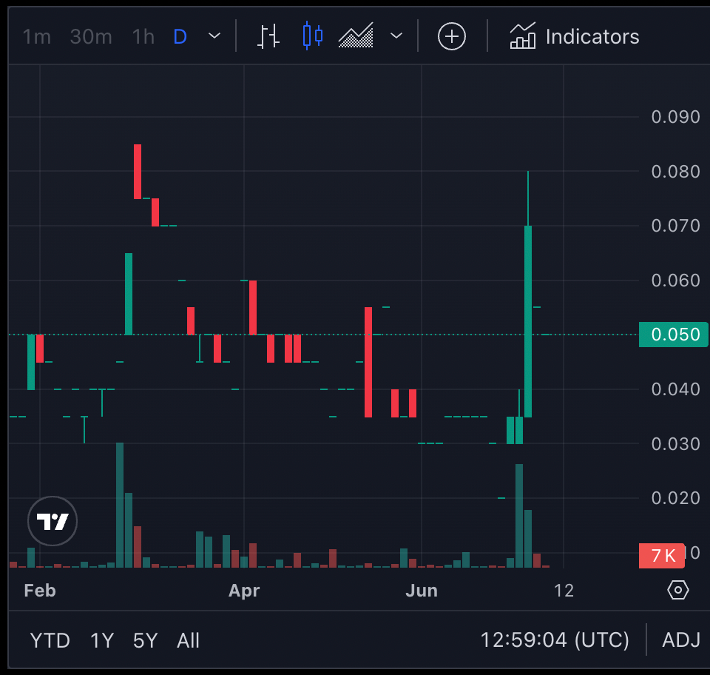The height and width of the screenshot is (675, 710).
Task: Select the area chart style icon
Action: coord(356,36)
